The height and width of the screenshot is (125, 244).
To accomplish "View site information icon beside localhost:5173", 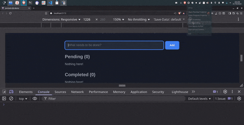I will tap(51, 13).
